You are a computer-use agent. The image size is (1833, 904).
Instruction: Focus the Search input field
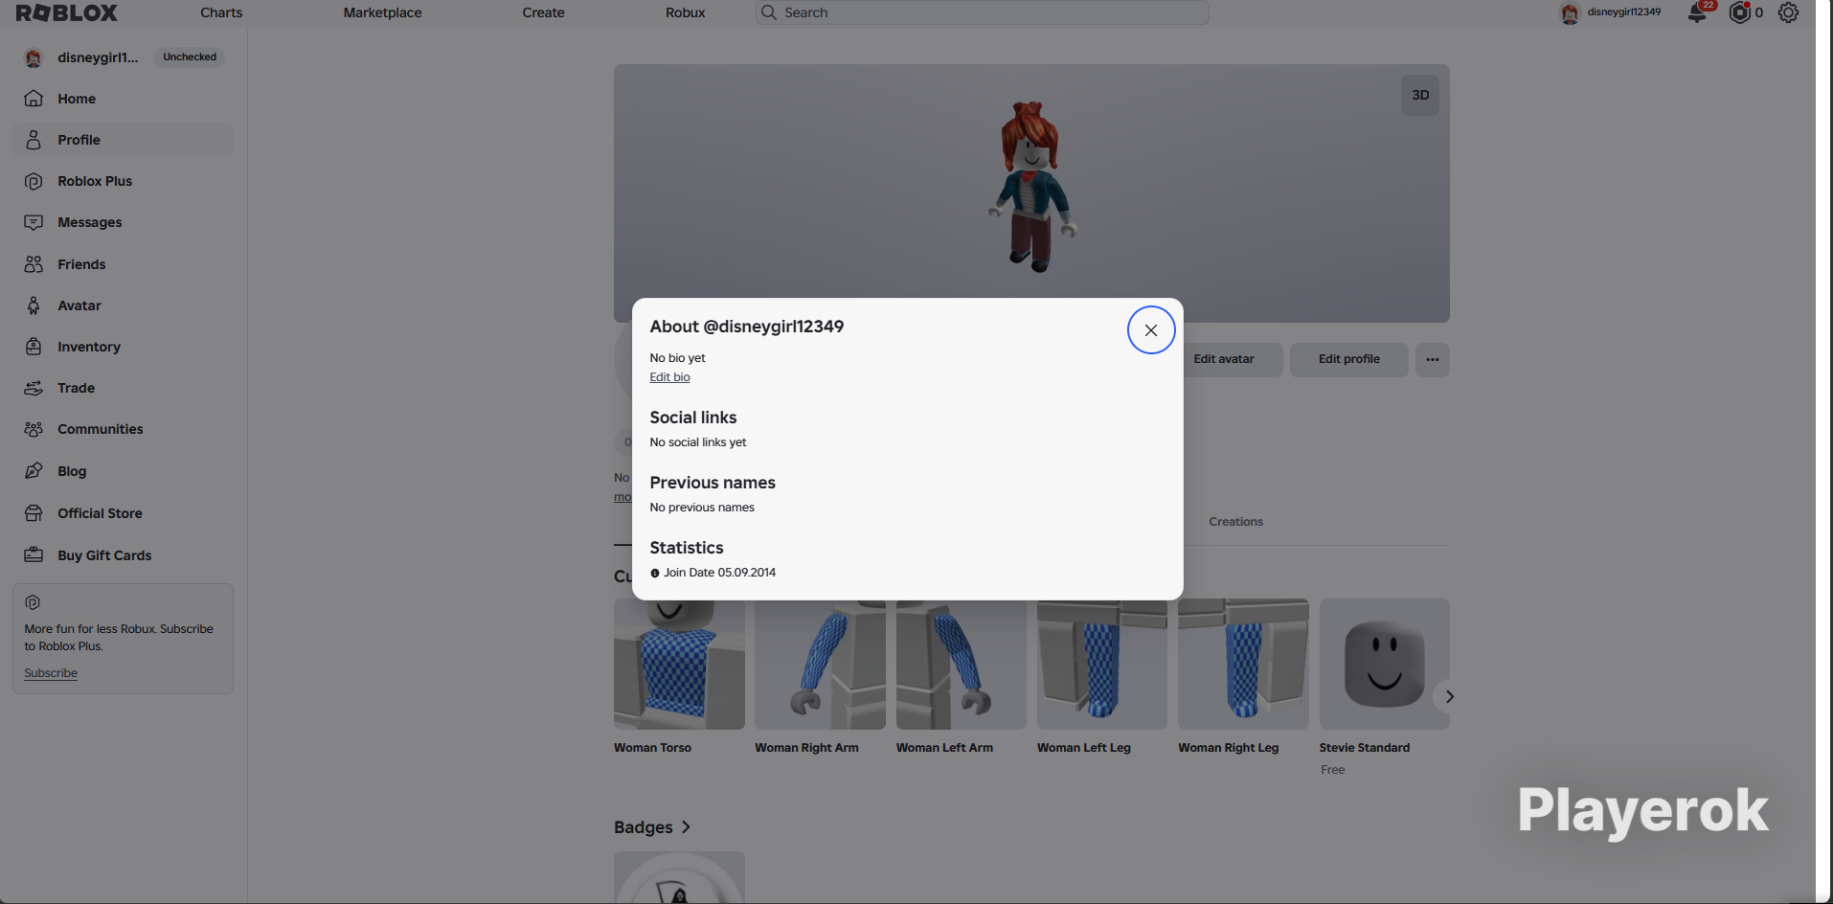tap(983, 12)
